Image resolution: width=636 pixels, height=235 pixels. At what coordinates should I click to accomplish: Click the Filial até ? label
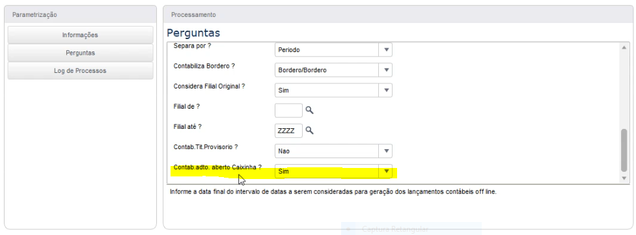pos(187,126)
